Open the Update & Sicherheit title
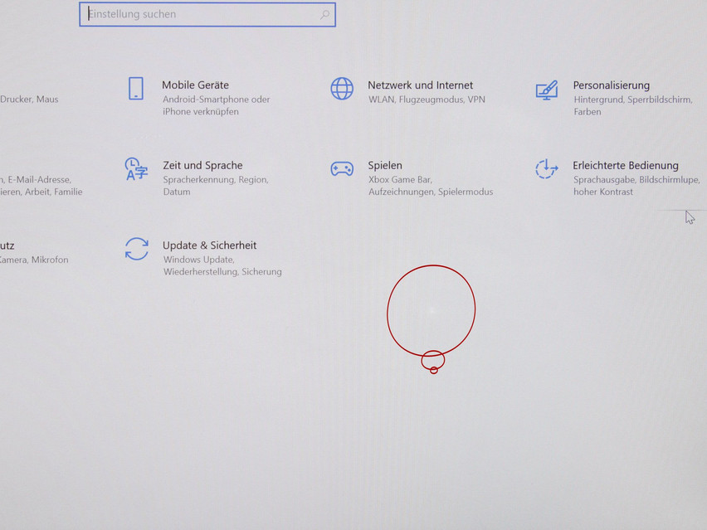Screen dimensions: 707x530 (x=209, y=246)
